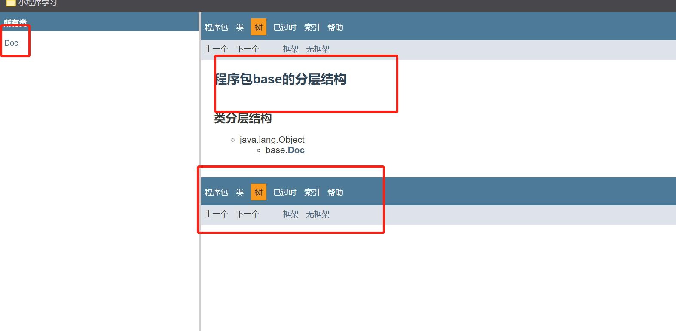
Task: Open the base.Doc class link in hierarchy
Action: coord(296,150)
